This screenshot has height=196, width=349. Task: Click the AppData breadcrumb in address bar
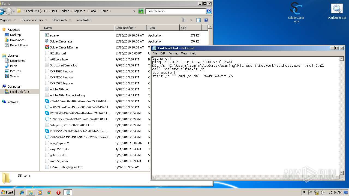[79, 11]
